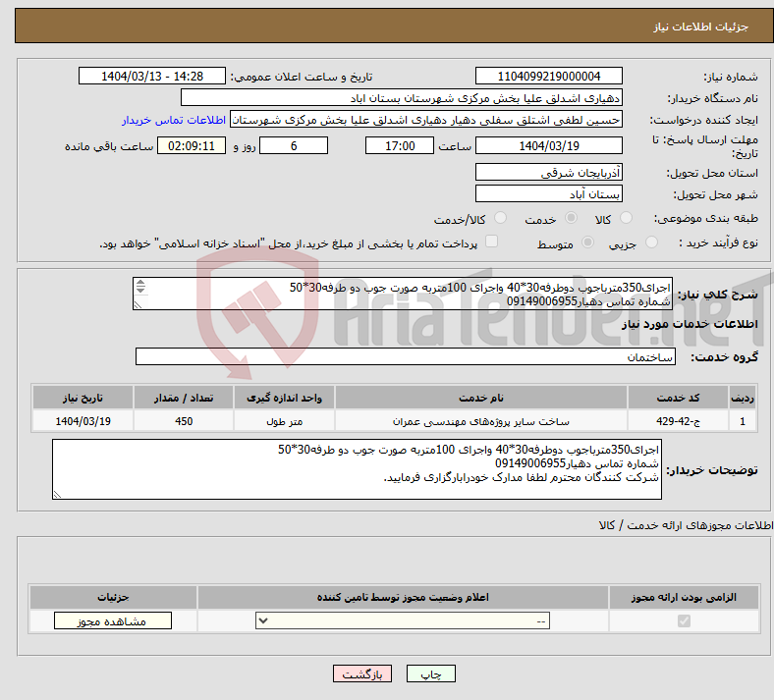774x700 pixels.
Task: Select the جزیی purchase type radio
Action: (x=651, y=242)
